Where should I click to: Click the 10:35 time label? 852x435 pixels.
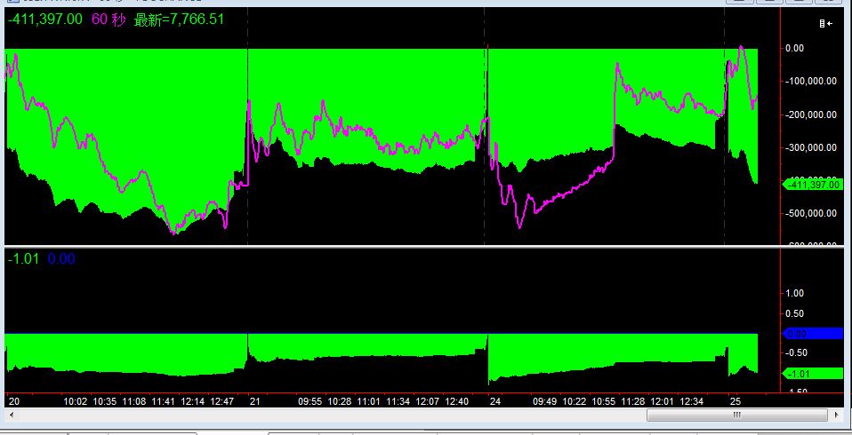(105, 401)
